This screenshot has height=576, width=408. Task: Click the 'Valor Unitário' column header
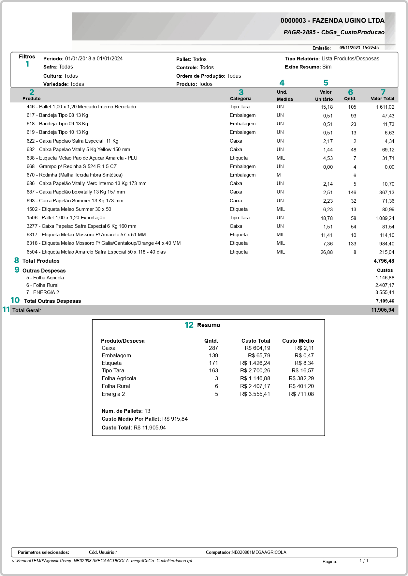pyautogui.click(x=324, y=96)
